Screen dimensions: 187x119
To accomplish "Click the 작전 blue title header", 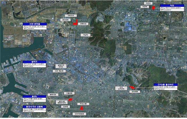I will tap(172, 5).
